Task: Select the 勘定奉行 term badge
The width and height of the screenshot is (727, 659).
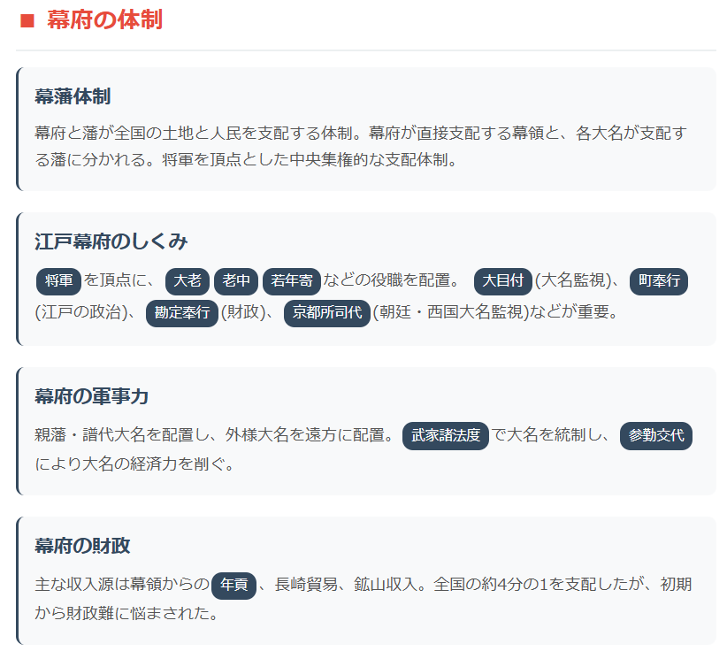Action: pyautogui.click(x=181, y=313)
